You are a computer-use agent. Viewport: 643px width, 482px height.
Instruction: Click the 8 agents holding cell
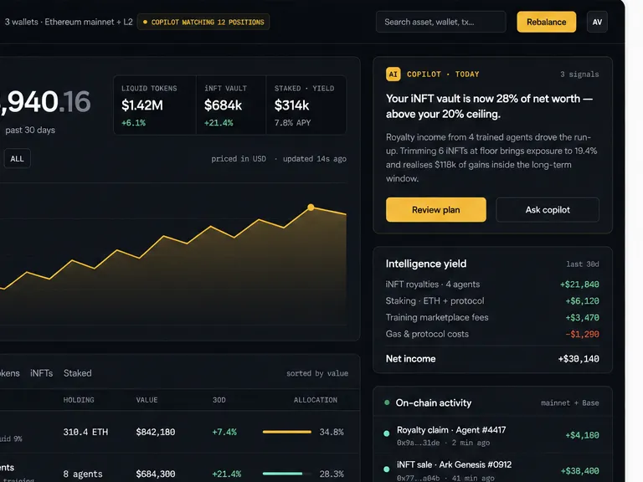pyautogui.click(x=82, y=474)
